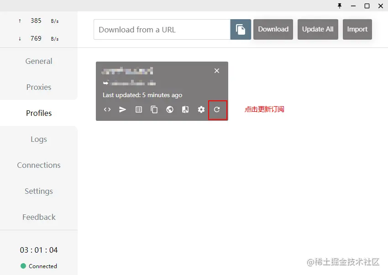Minimize the window
Viewport: 388px width, 275px height.
[353, 5]
